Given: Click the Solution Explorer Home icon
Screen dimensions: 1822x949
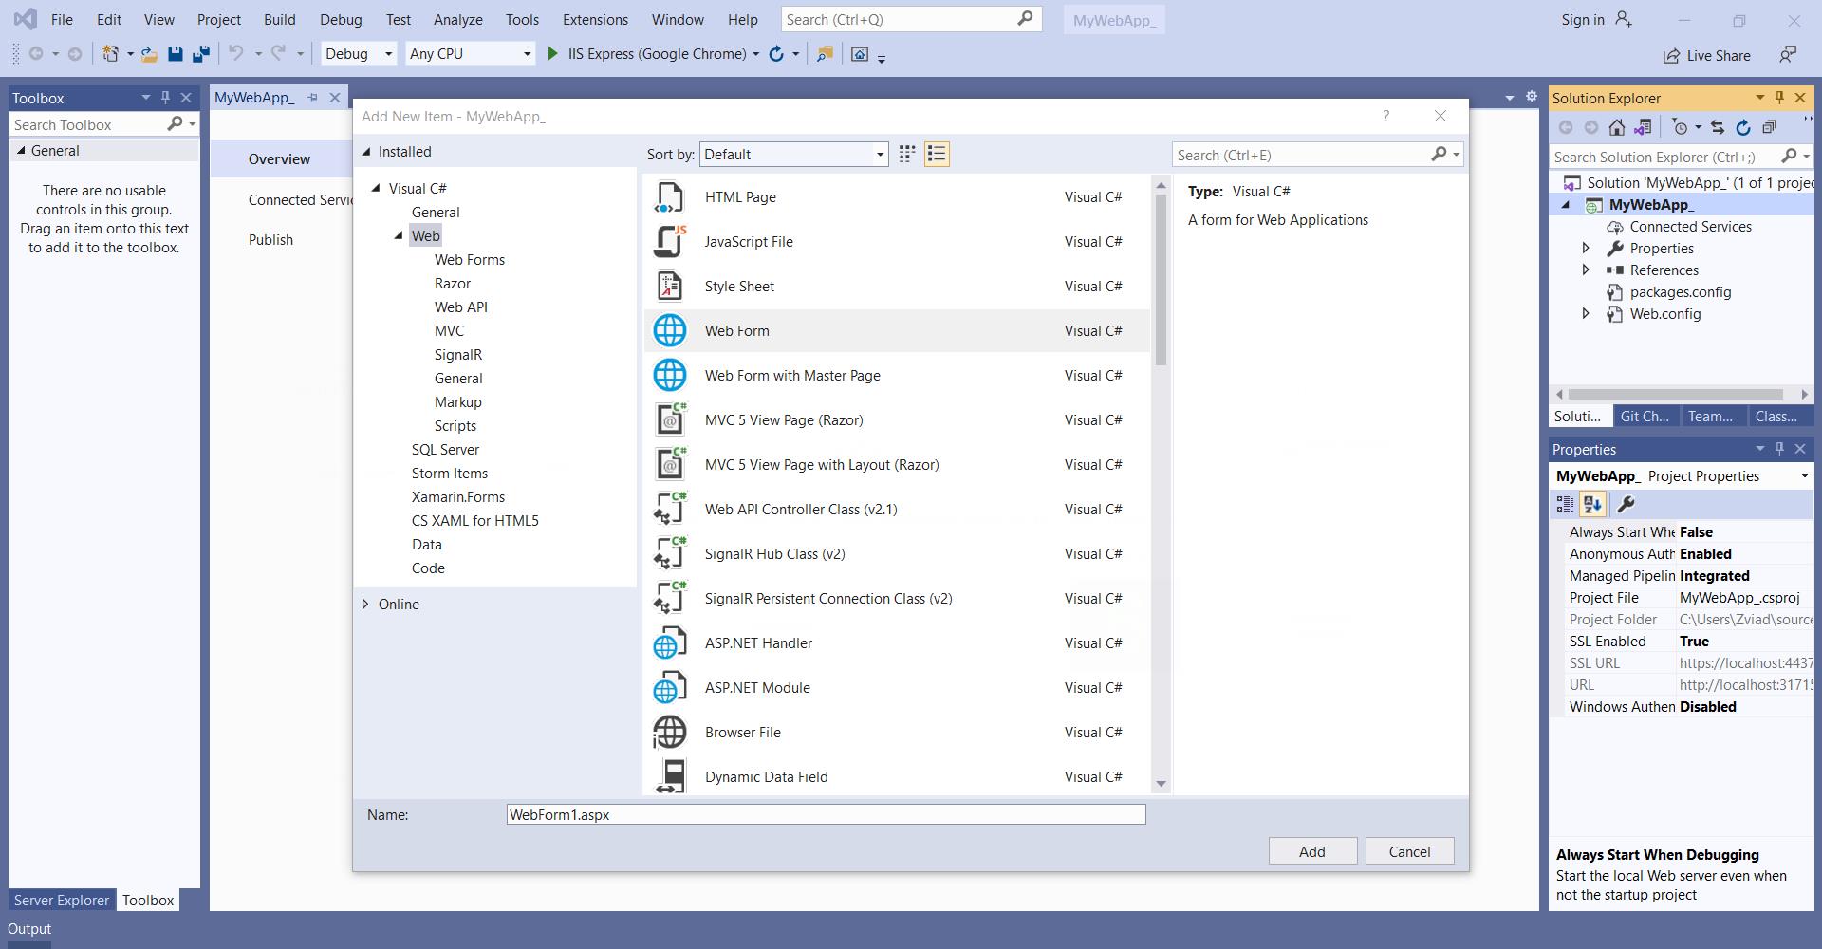Looking at the screenshot, I should (1617, 127).
